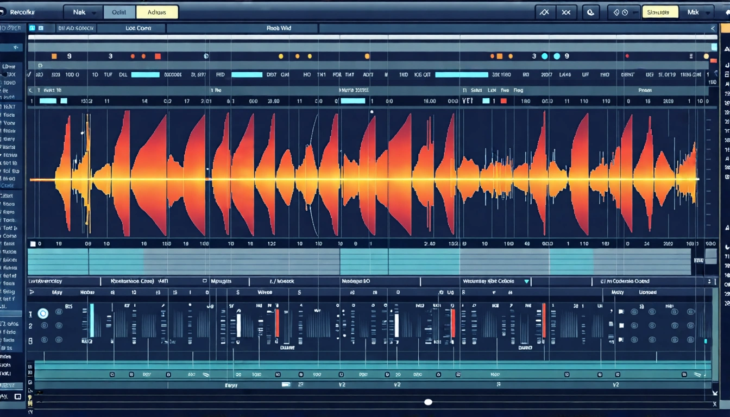Click the red square beside VET label
This screenshot has height=417, width=730.
tap(504, 101)
